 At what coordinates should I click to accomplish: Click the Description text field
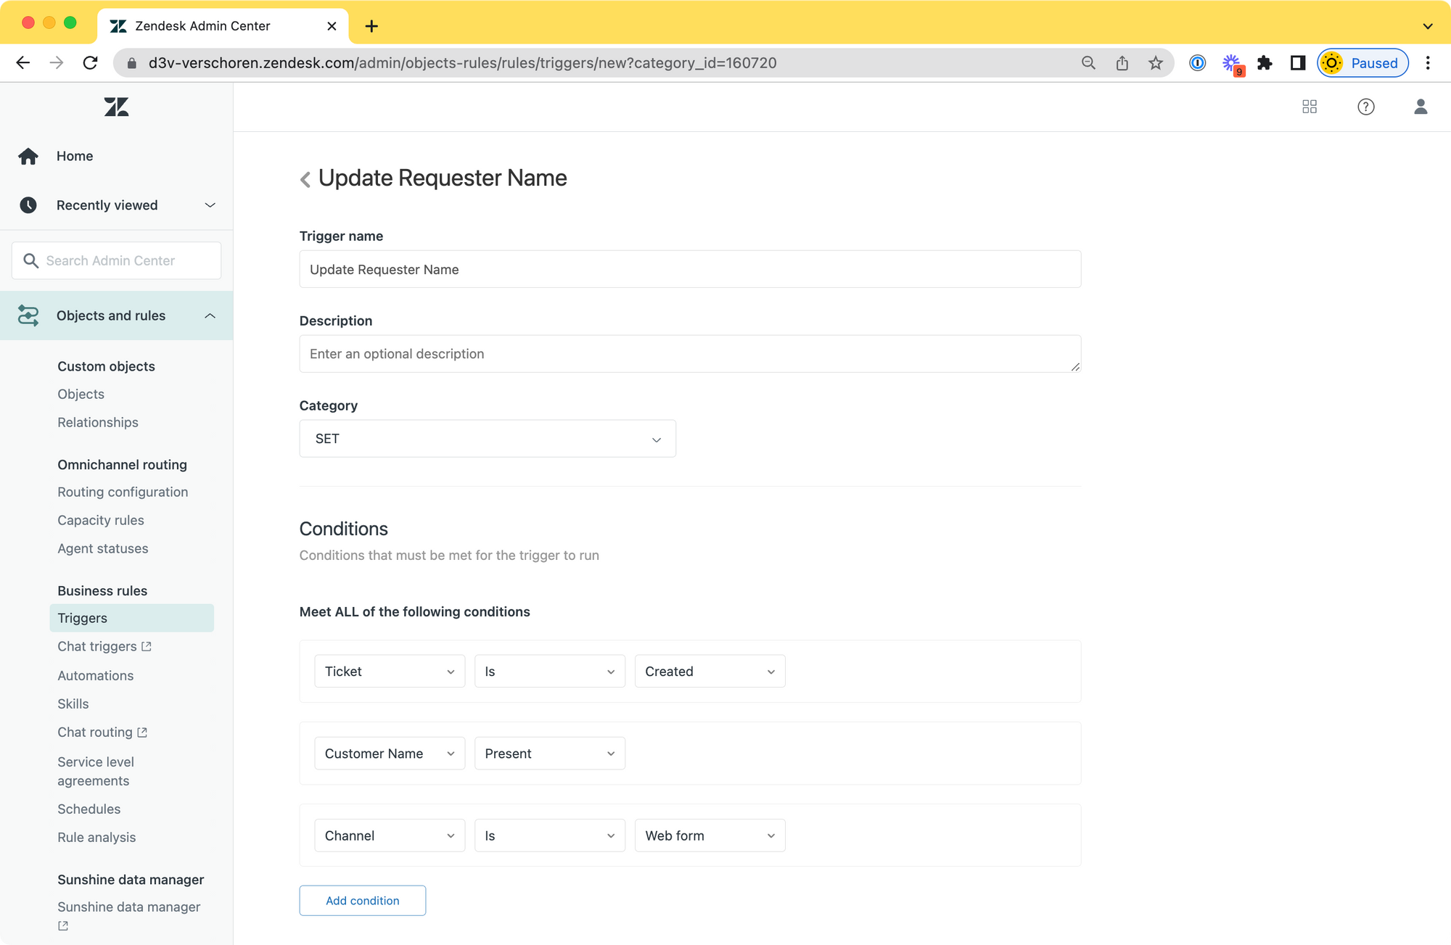coord(689,354)
